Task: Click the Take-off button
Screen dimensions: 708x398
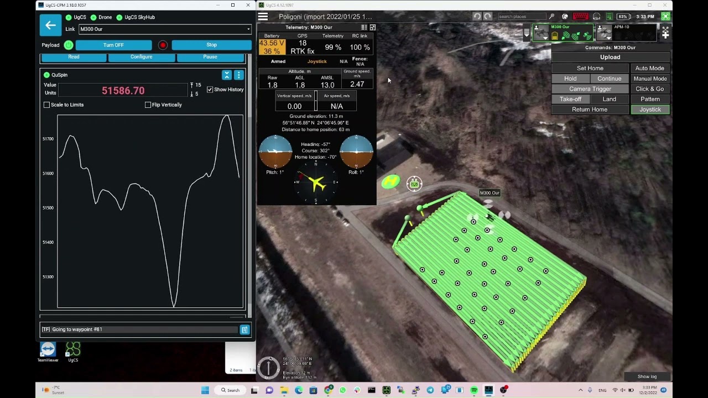Action: click(x=570, y=99)
